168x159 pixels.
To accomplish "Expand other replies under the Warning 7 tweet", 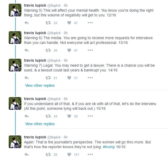I will tap(40, 85).
